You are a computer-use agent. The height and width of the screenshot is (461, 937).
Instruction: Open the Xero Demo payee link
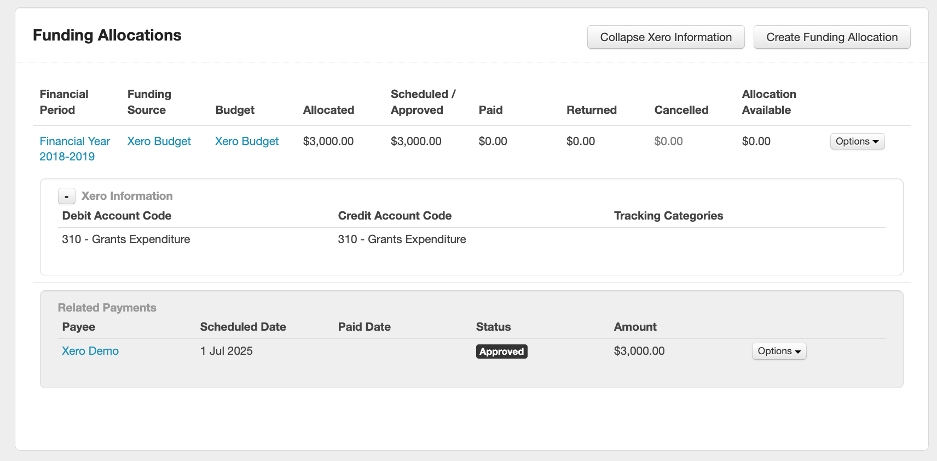click(90, 351)
